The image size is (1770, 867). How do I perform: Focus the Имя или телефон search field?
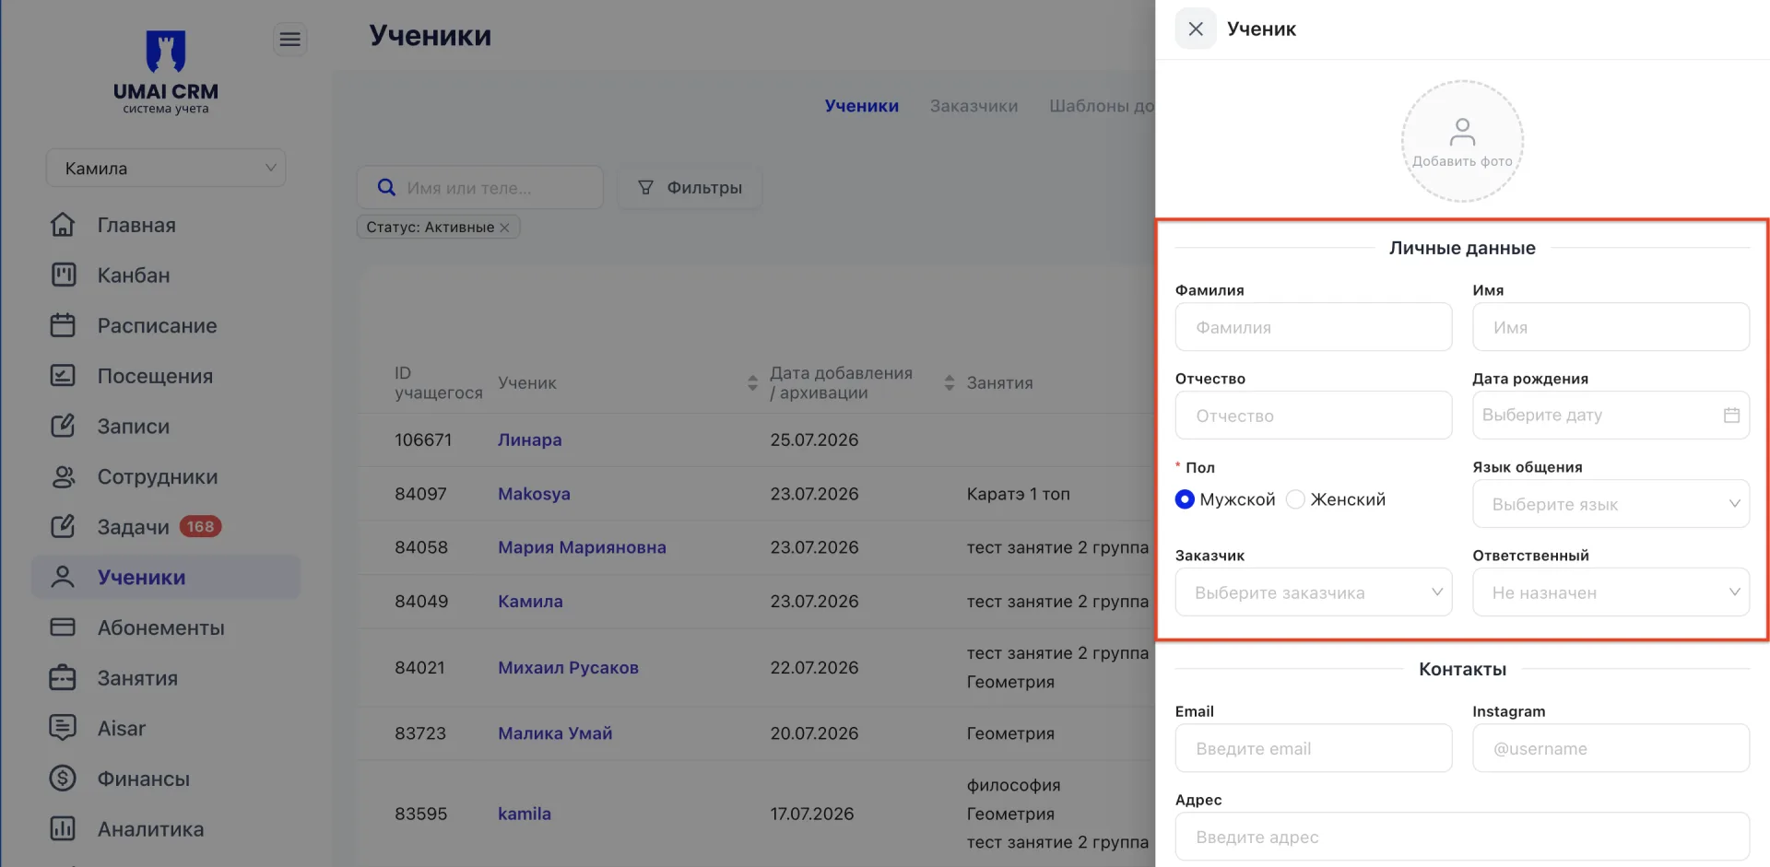point(480,187)
